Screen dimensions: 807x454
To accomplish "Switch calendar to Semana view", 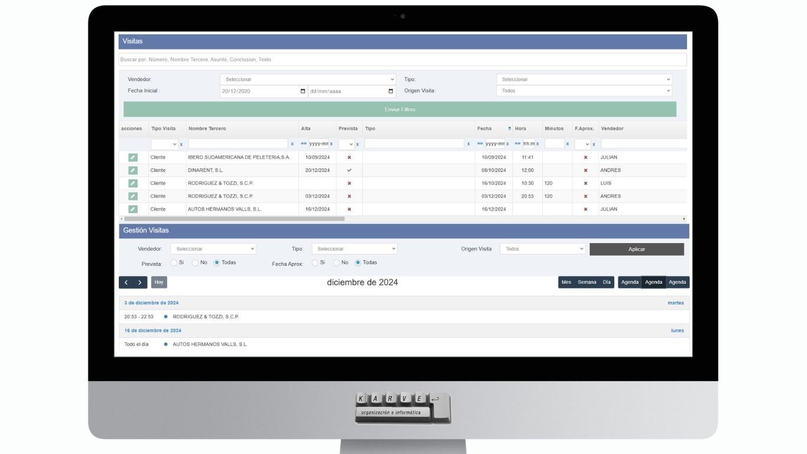I will coord(587,283).
